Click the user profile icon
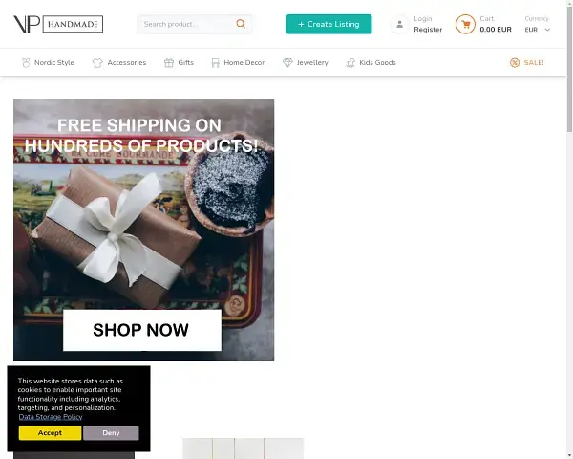Screen dimensions: 573x459 tap(400, 24)
